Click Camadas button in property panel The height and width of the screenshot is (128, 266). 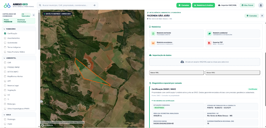(x=251, y=16)
